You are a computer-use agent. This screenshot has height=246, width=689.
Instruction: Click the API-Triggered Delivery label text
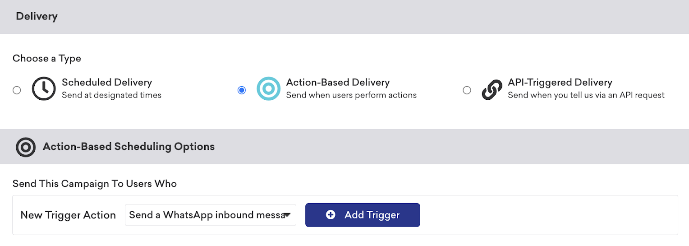point(560,83)
